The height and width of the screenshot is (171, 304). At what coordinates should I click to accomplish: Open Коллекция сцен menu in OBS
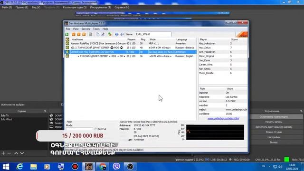pos(75,8)
